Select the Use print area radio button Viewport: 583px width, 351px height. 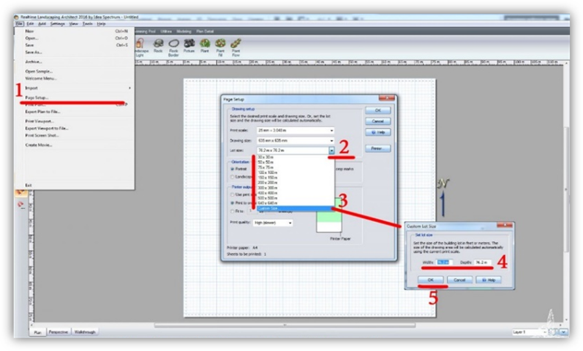232,195
